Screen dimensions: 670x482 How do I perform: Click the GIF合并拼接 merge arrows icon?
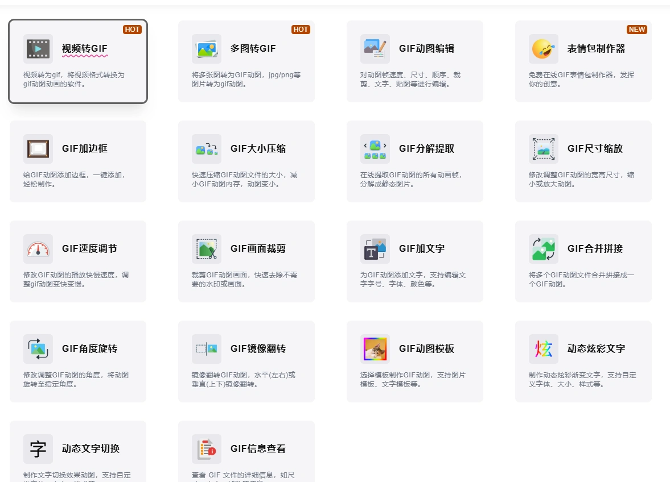pos(543,249)
